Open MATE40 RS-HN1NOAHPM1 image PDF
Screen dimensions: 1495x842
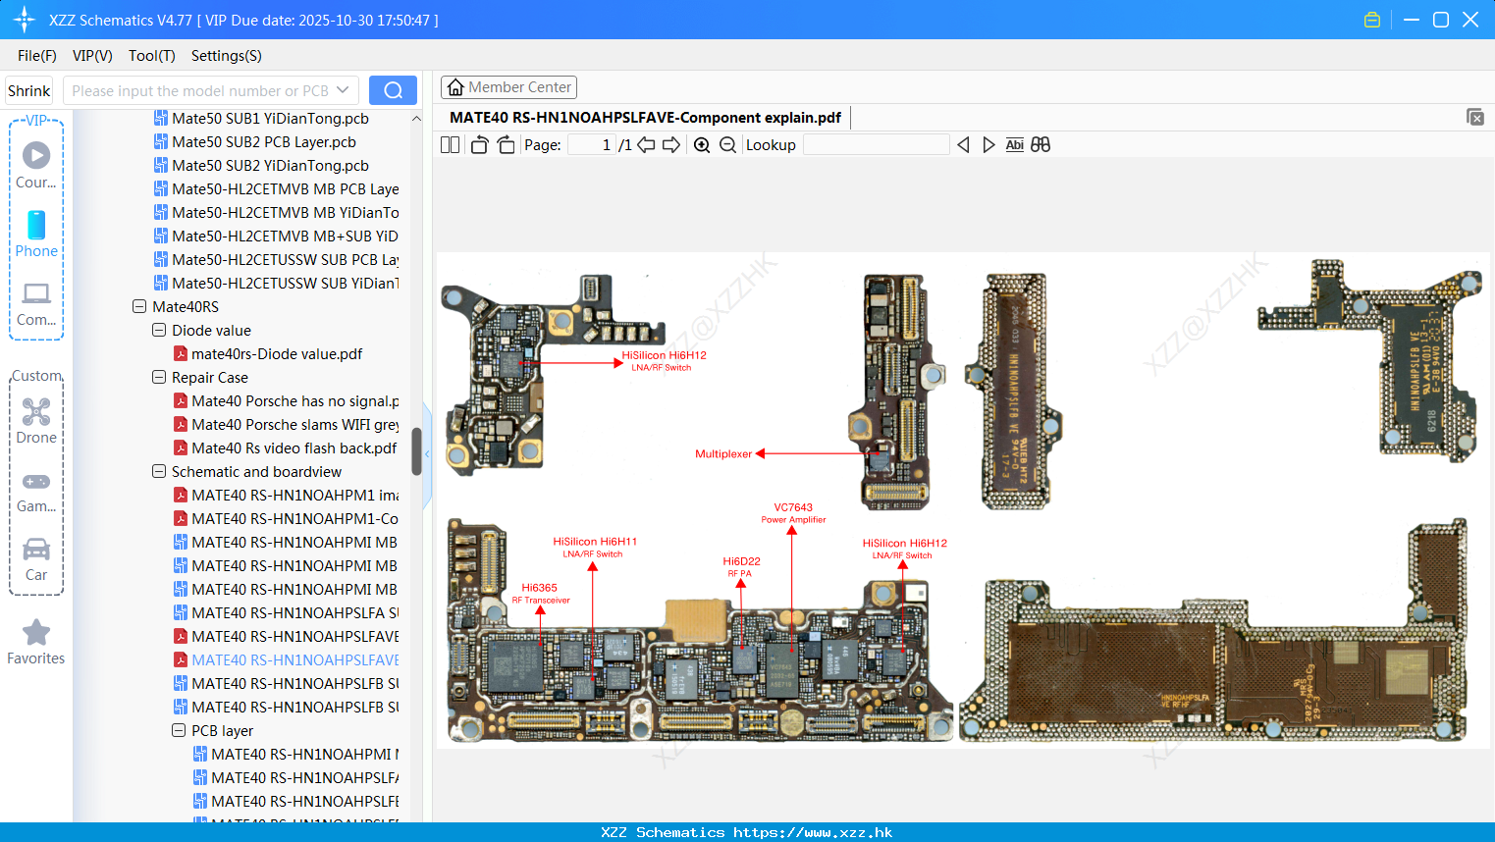coord(287,496)
